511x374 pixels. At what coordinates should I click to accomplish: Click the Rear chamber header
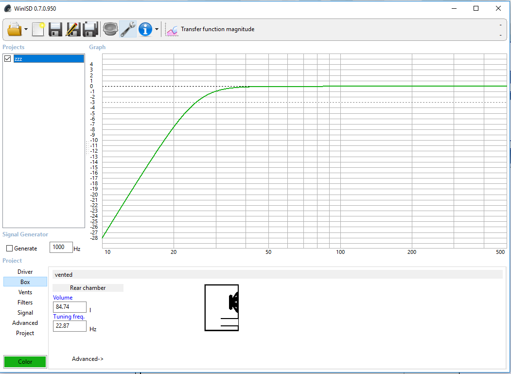88,287
